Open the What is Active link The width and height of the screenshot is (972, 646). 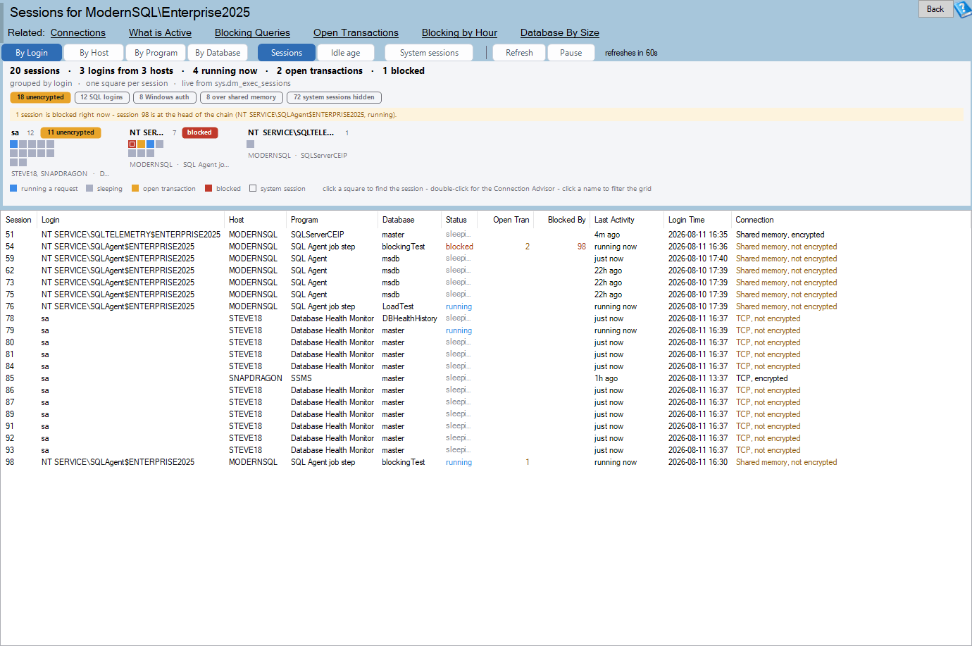pos(160,32)
